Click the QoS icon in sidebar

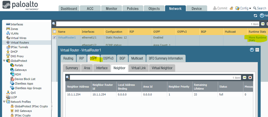tap(8, 93)
